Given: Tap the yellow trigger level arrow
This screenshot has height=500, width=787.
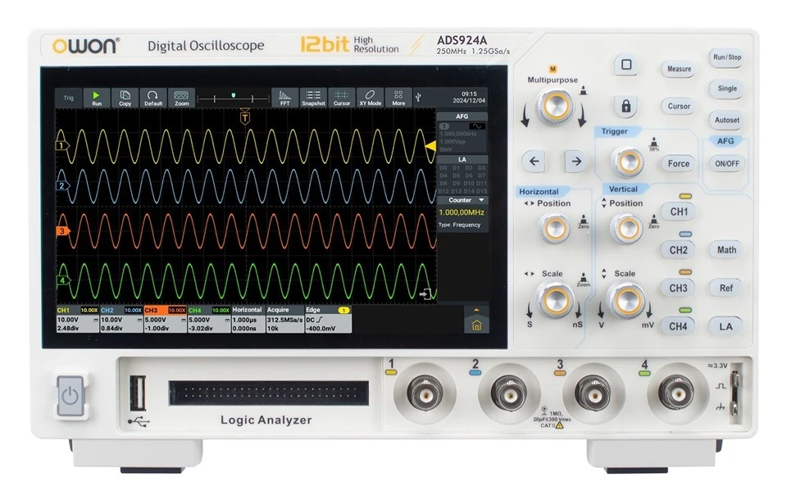Looking at the screenshot, I should 430,146.
